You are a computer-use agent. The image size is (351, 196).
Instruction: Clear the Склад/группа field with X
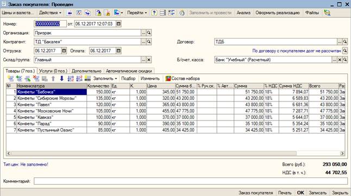point(149,60)
